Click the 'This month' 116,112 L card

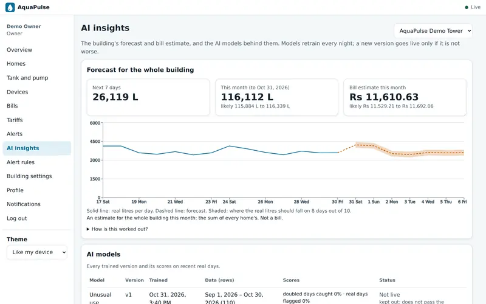[x=276, y=97]
